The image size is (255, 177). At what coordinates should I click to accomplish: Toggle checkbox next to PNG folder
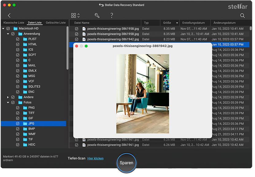click(x=17, y=108)
